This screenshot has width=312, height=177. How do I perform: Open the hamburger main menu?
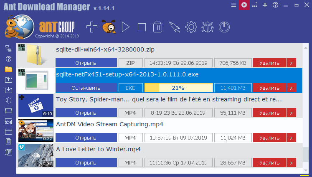click(x=233, y=5)
